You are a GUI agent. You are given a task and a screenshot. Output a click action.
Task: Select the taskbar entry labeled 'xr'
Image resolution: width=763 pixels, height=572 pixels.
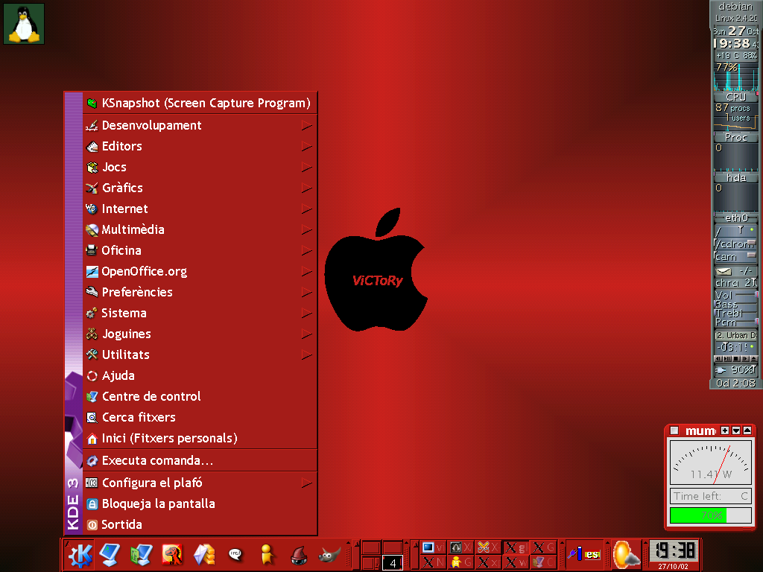[x=488, y=563]
